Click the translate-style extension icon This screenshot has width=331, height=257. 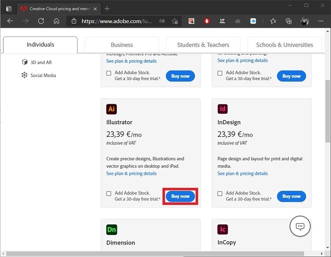[222, 21]
